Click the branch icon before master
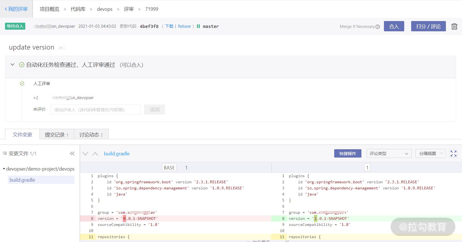 coord(198,26)
